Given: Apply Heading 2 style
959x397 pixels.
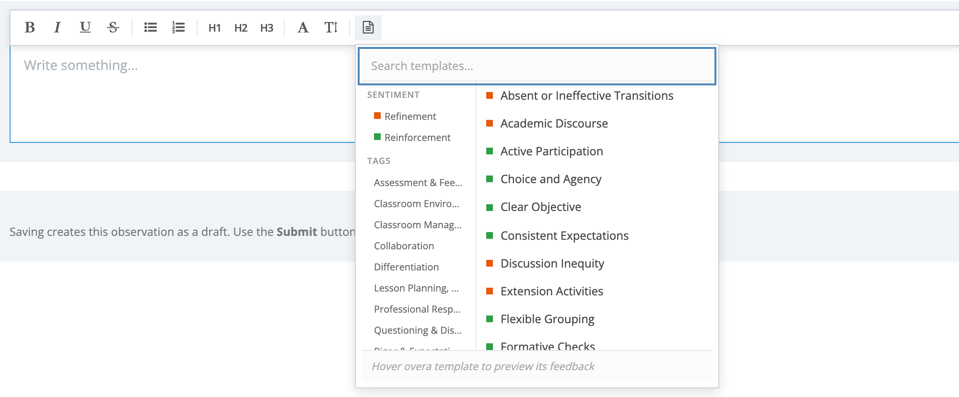Looking at the screenshot, I should point(241,28).
